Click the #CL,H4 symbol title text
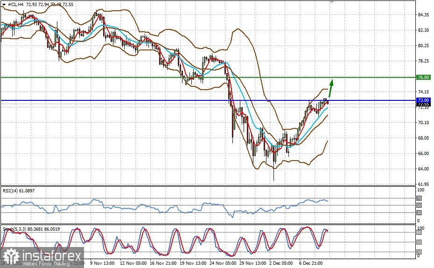Image resolution: width=434 pixels, height=268 pixels. click(x=16, y=4)
